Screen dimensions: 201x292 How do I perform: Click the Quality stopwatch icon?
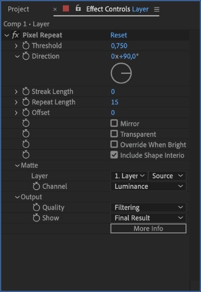[36, 207]
